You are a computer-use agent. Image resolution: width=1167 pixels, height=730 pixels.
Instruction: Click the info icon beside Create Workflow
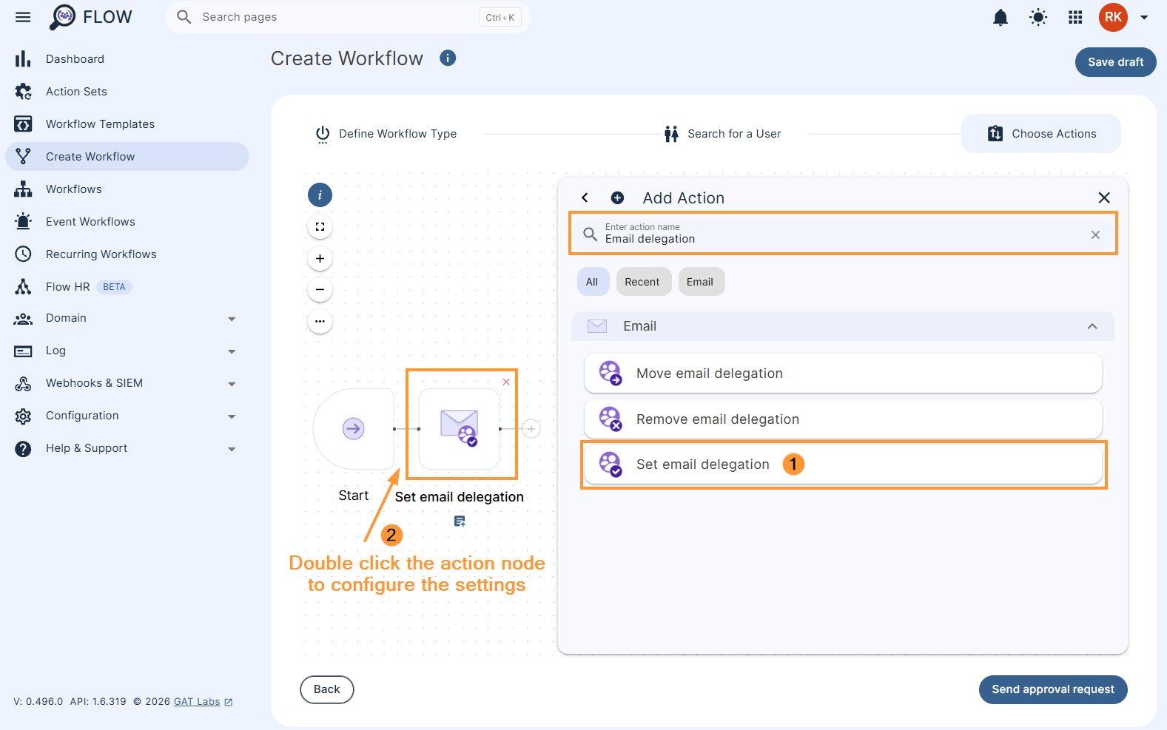[x=448, y=58]
